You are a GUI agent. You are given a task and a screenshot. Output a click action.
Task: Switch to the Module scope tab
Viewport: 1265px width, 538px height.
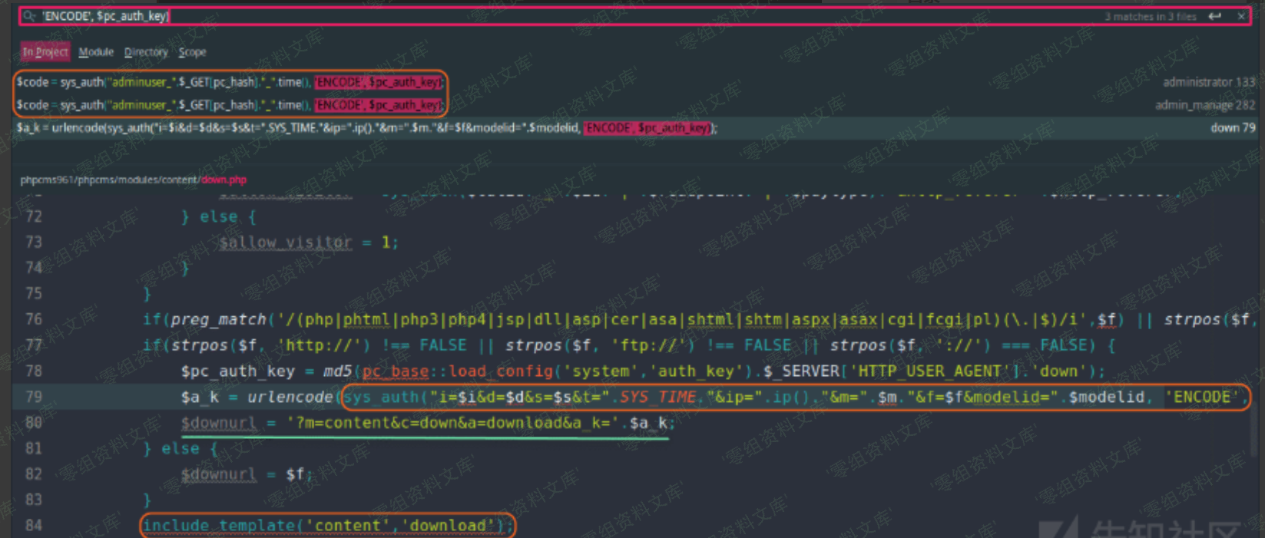(x=96, y=52)
